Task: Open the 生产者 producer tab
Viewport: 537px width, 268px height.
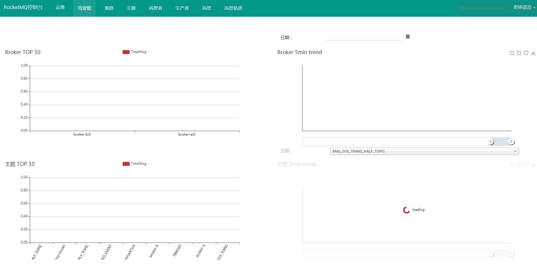Action: point(182,8)
